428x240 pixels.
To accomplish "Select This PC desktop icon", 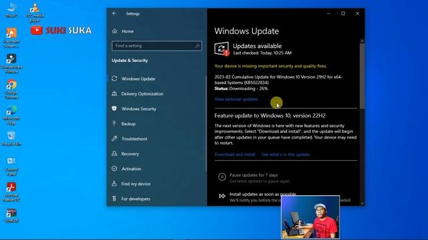I will coord(11,10).
